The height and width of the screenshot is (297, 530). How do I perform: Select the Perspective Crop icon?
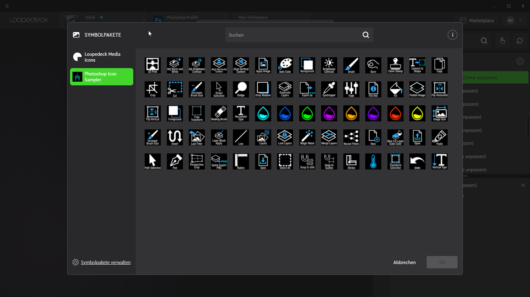[x=197, y=161]
